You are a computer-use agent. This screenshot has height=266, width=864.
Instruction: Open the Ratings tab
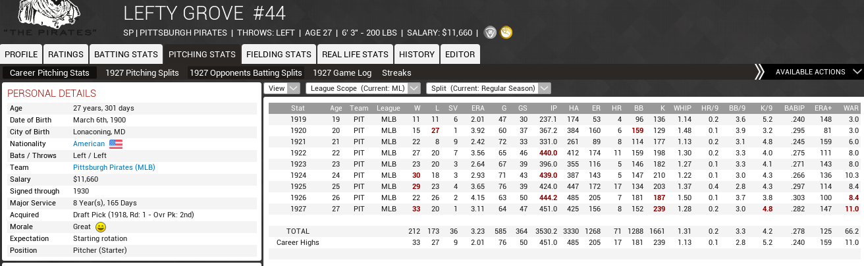click(x=66, y=54)
